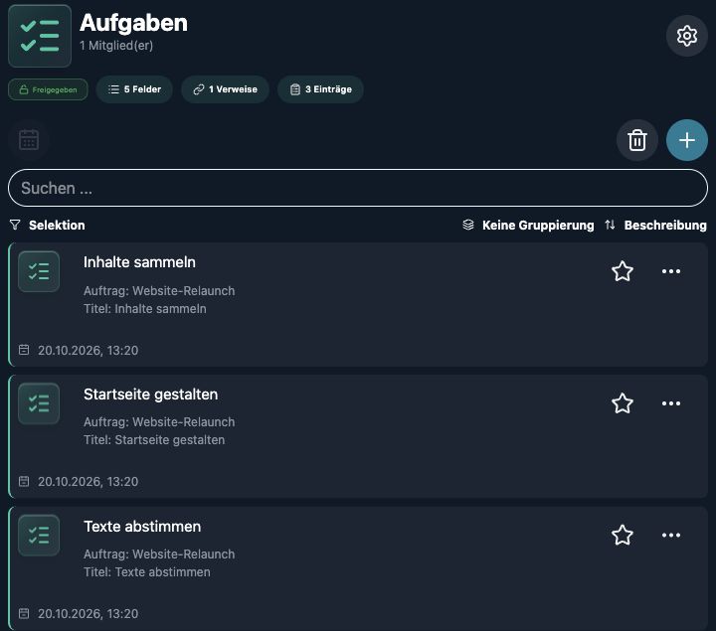716x631 pixels.
Task: Click the Inhalte sammeln checklist icon
Action: 39,271
